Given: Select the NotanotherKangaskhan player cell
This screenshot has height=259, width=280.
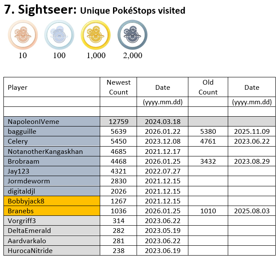Looking at the screenshot, I should coord(52,151).
